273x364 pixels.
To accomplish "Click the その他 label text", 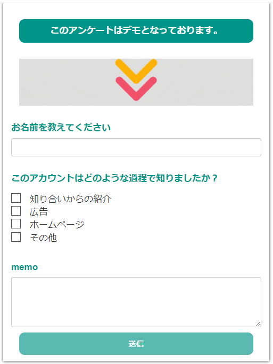I will (43, 238).
